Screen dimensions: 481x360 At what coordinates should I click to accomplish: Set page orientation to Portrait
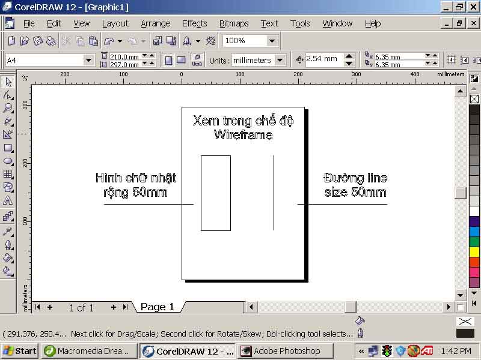[x=168, y=61]
